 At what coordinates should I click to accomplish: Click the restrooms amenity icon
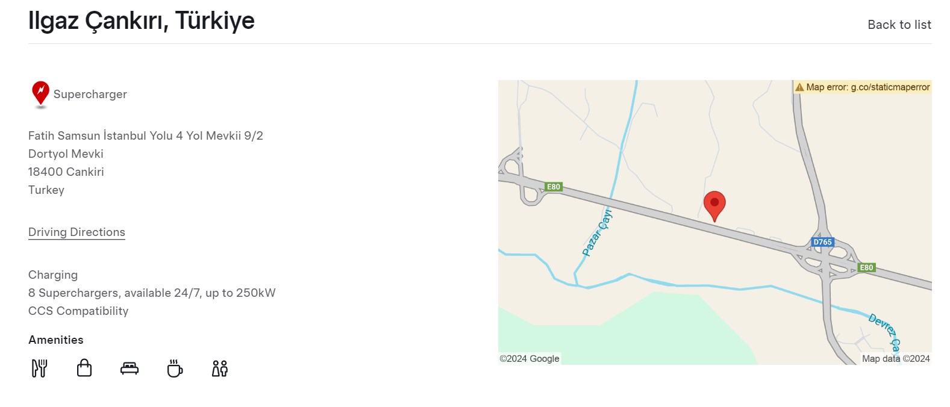click(x=220, y=368)
